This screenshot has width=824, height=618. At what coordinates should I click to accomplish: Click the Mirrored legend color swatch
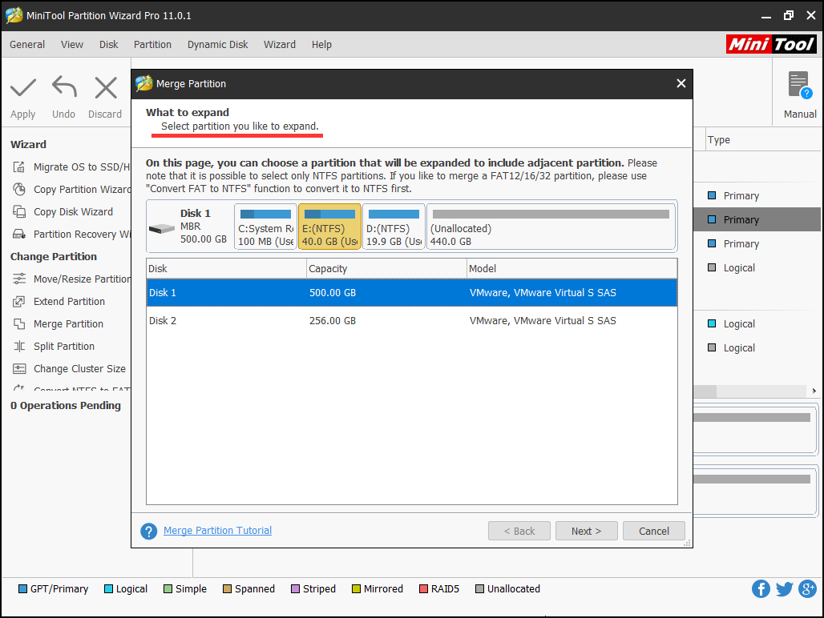[357, 588]
